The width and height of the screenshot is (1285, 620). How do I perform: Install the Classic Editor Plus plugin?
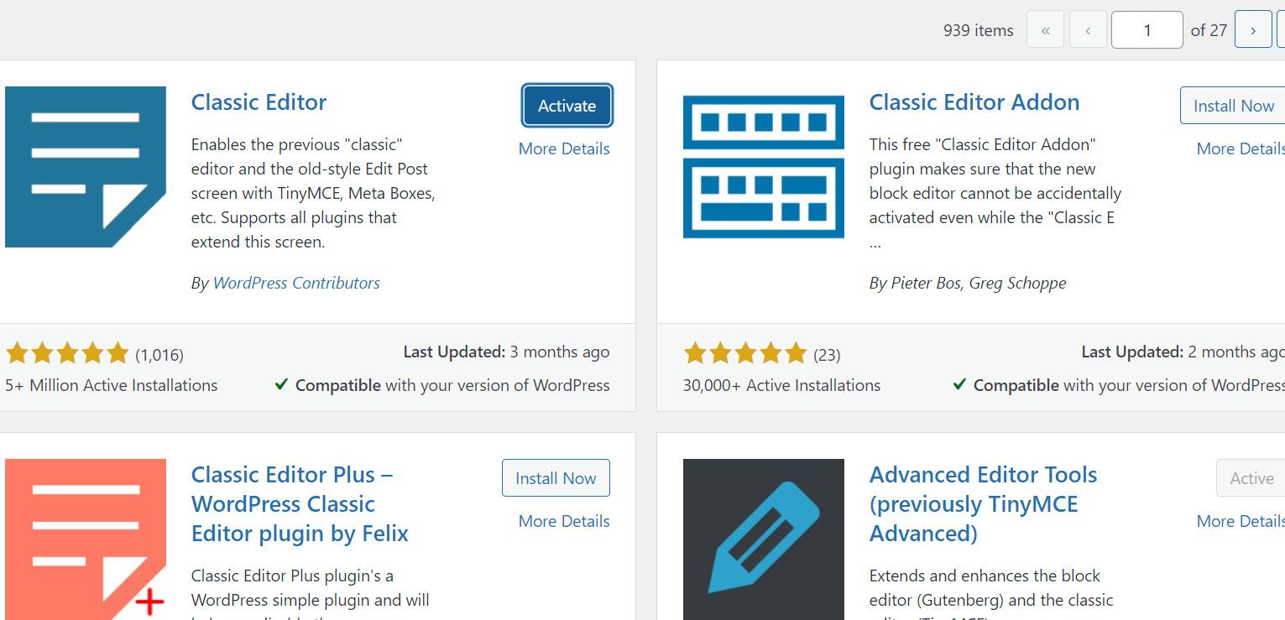point(556,477)
